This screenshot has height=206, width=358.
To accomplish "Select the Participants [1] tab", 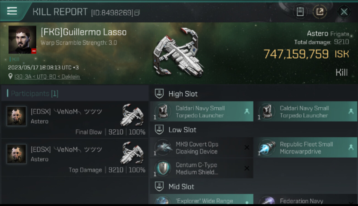I will [x=34, y=94].
